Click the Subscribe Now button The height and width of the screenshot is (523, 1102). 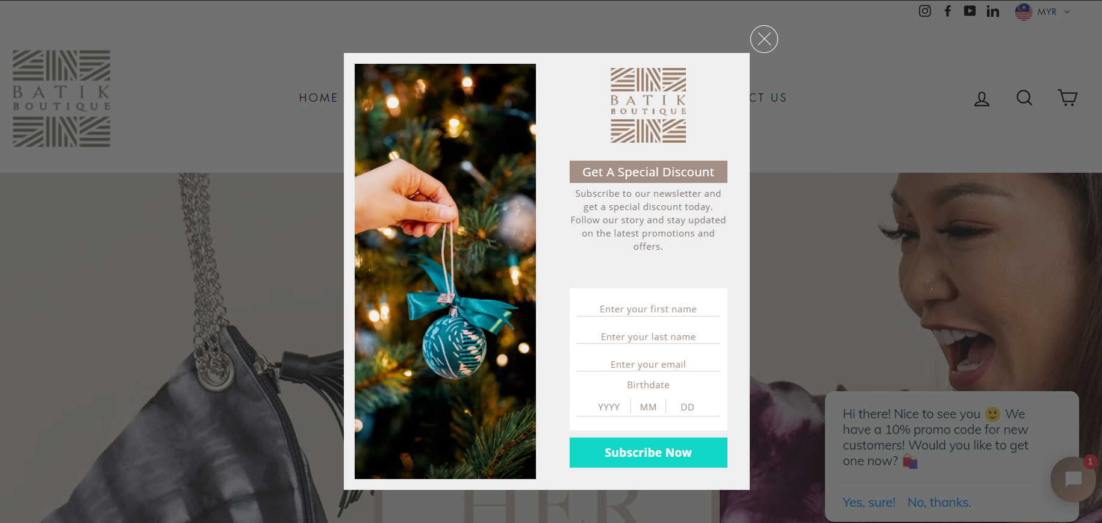pos(648,453)
